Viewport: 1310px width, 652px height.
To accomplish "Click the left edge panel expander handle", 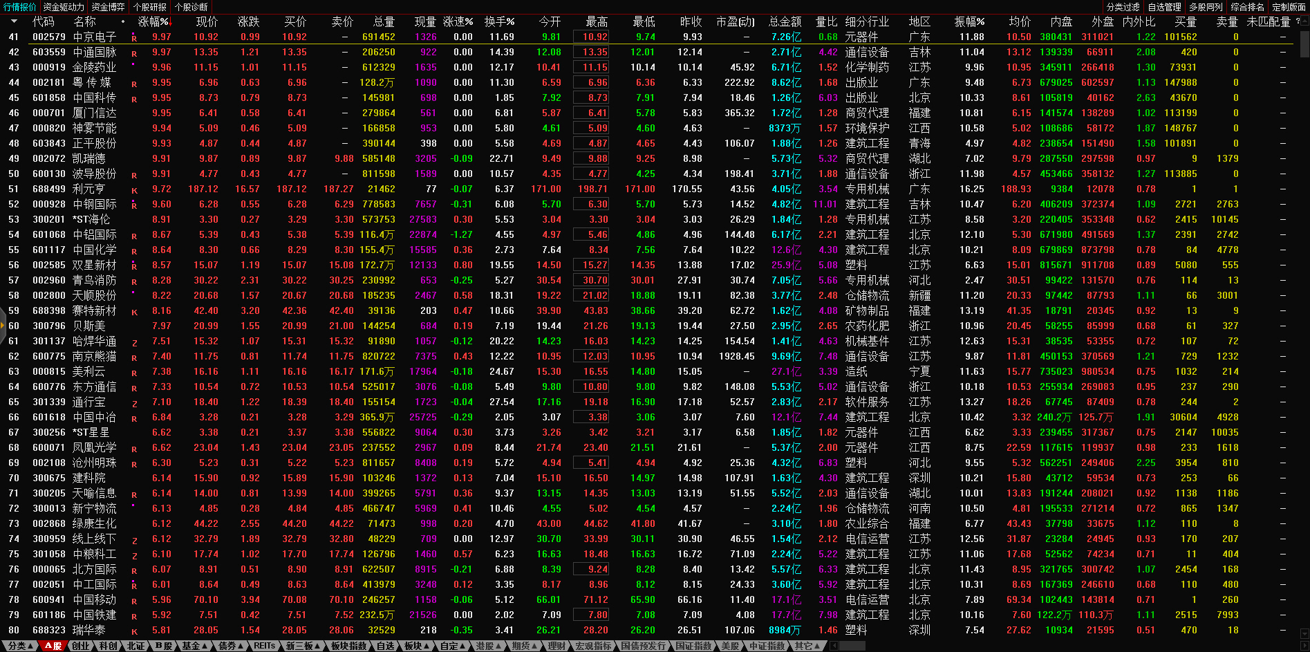I will tap(3, 326).
